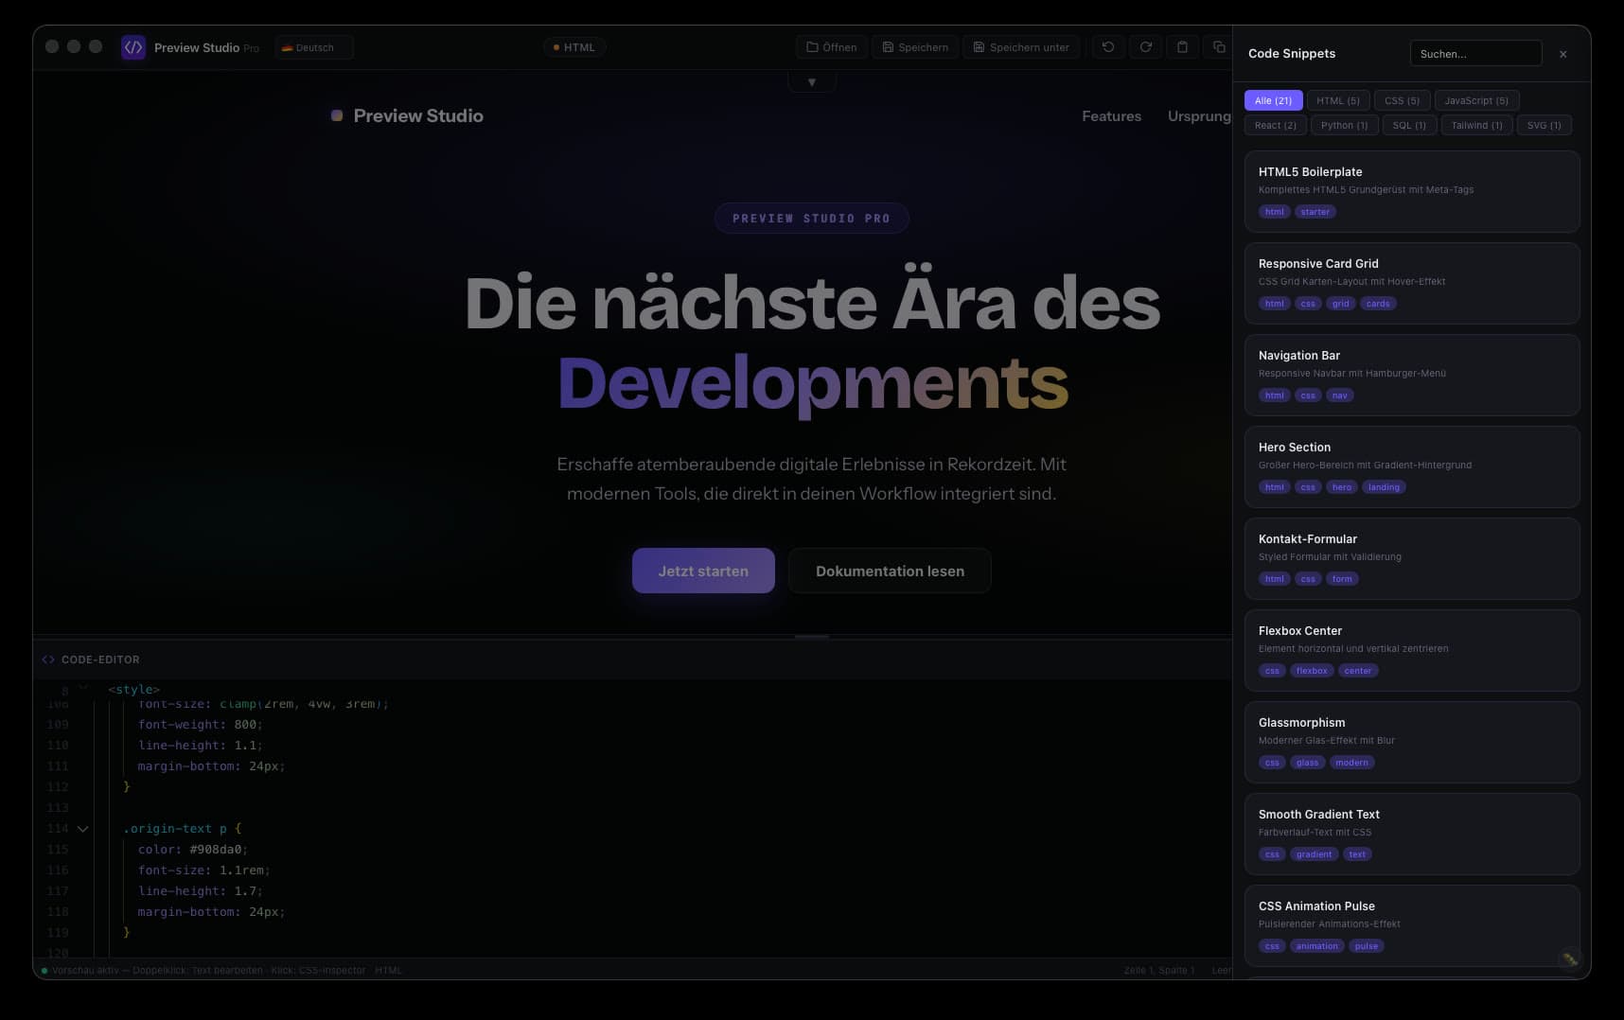Fold the .origin-text p rule chevron
This screenshot has width=1624, height=1020.
pos(82,829)
